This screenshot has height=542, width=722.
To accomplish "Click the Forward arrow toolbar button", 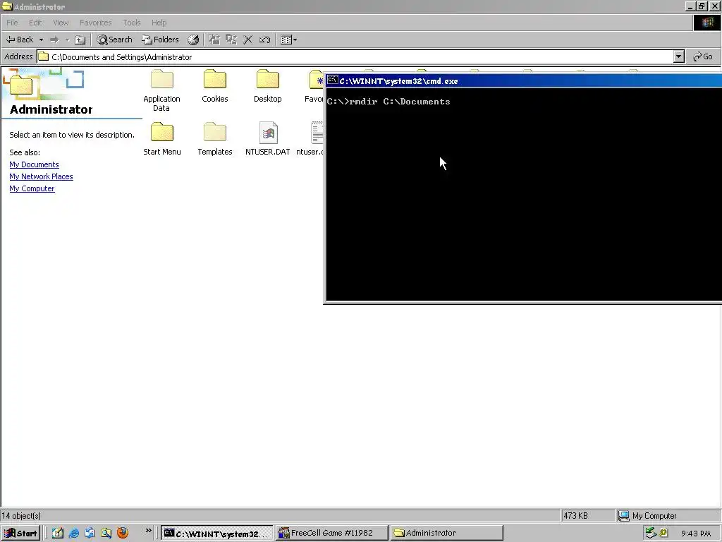I will [54, 40].
